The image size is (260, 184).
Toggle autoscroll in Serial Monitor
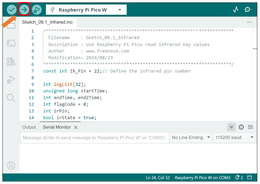231,127
